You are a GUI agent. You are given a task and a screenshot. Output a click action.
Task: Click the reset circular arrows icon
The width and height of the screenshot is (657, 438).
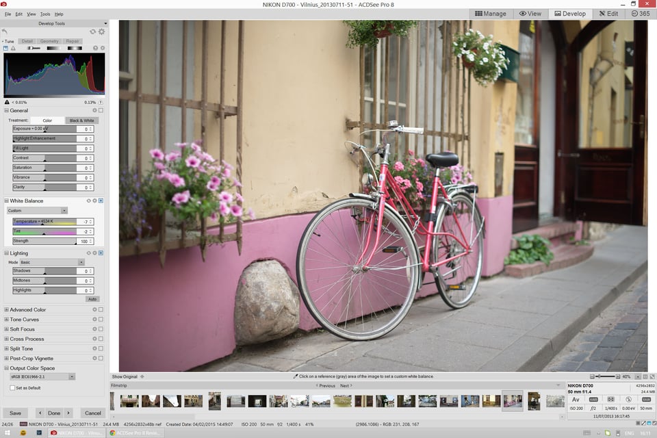tap(93, 32)
